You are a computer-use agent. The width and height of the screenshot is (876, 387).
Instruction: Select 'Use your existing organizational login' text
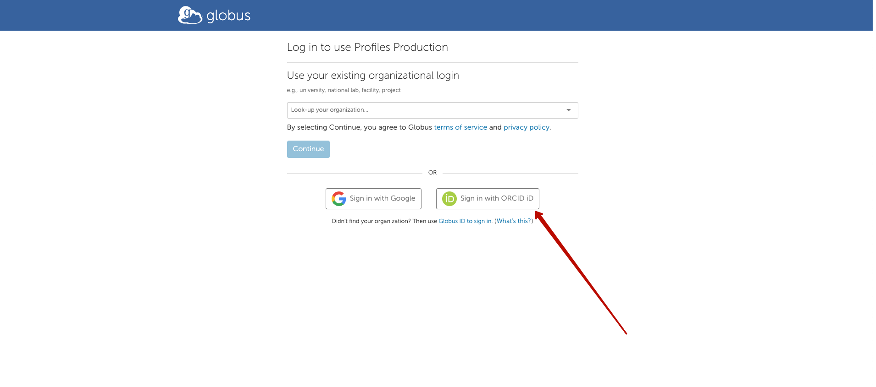373,76
